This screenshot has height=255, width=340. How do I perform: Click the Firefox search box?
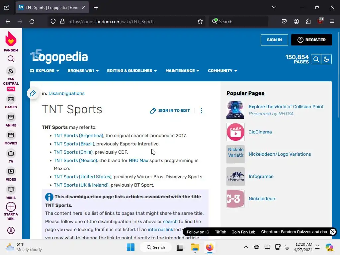pyautogui.click(x=238, y=22)
